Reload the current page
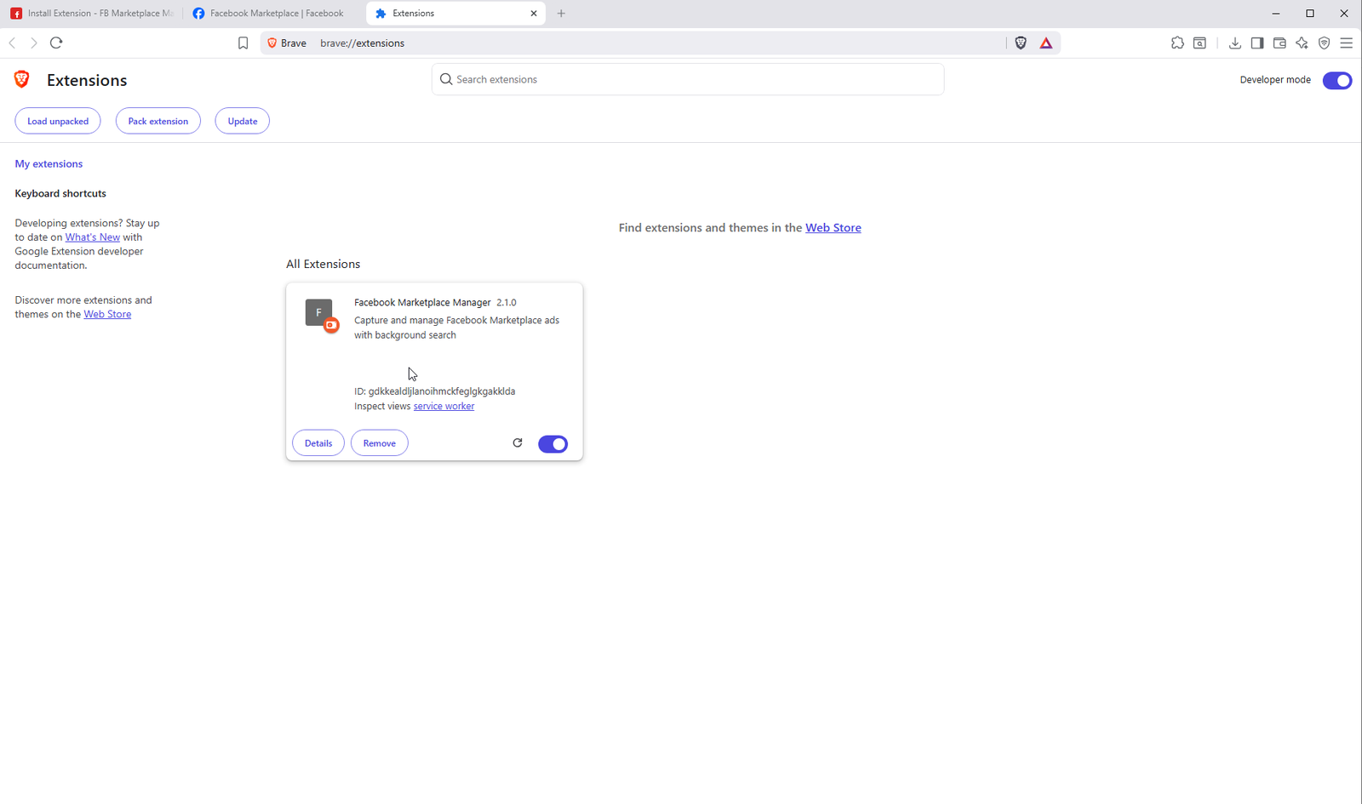 tap(56, 43)
